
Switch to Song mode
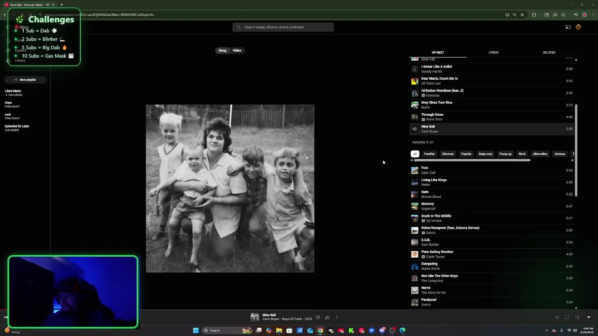click(x=222, y=50)
